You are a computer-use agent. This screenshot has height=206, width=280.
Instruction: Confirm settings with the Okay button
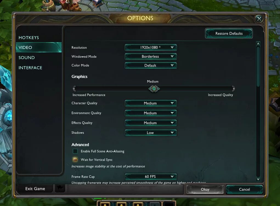tap(205, 189)
